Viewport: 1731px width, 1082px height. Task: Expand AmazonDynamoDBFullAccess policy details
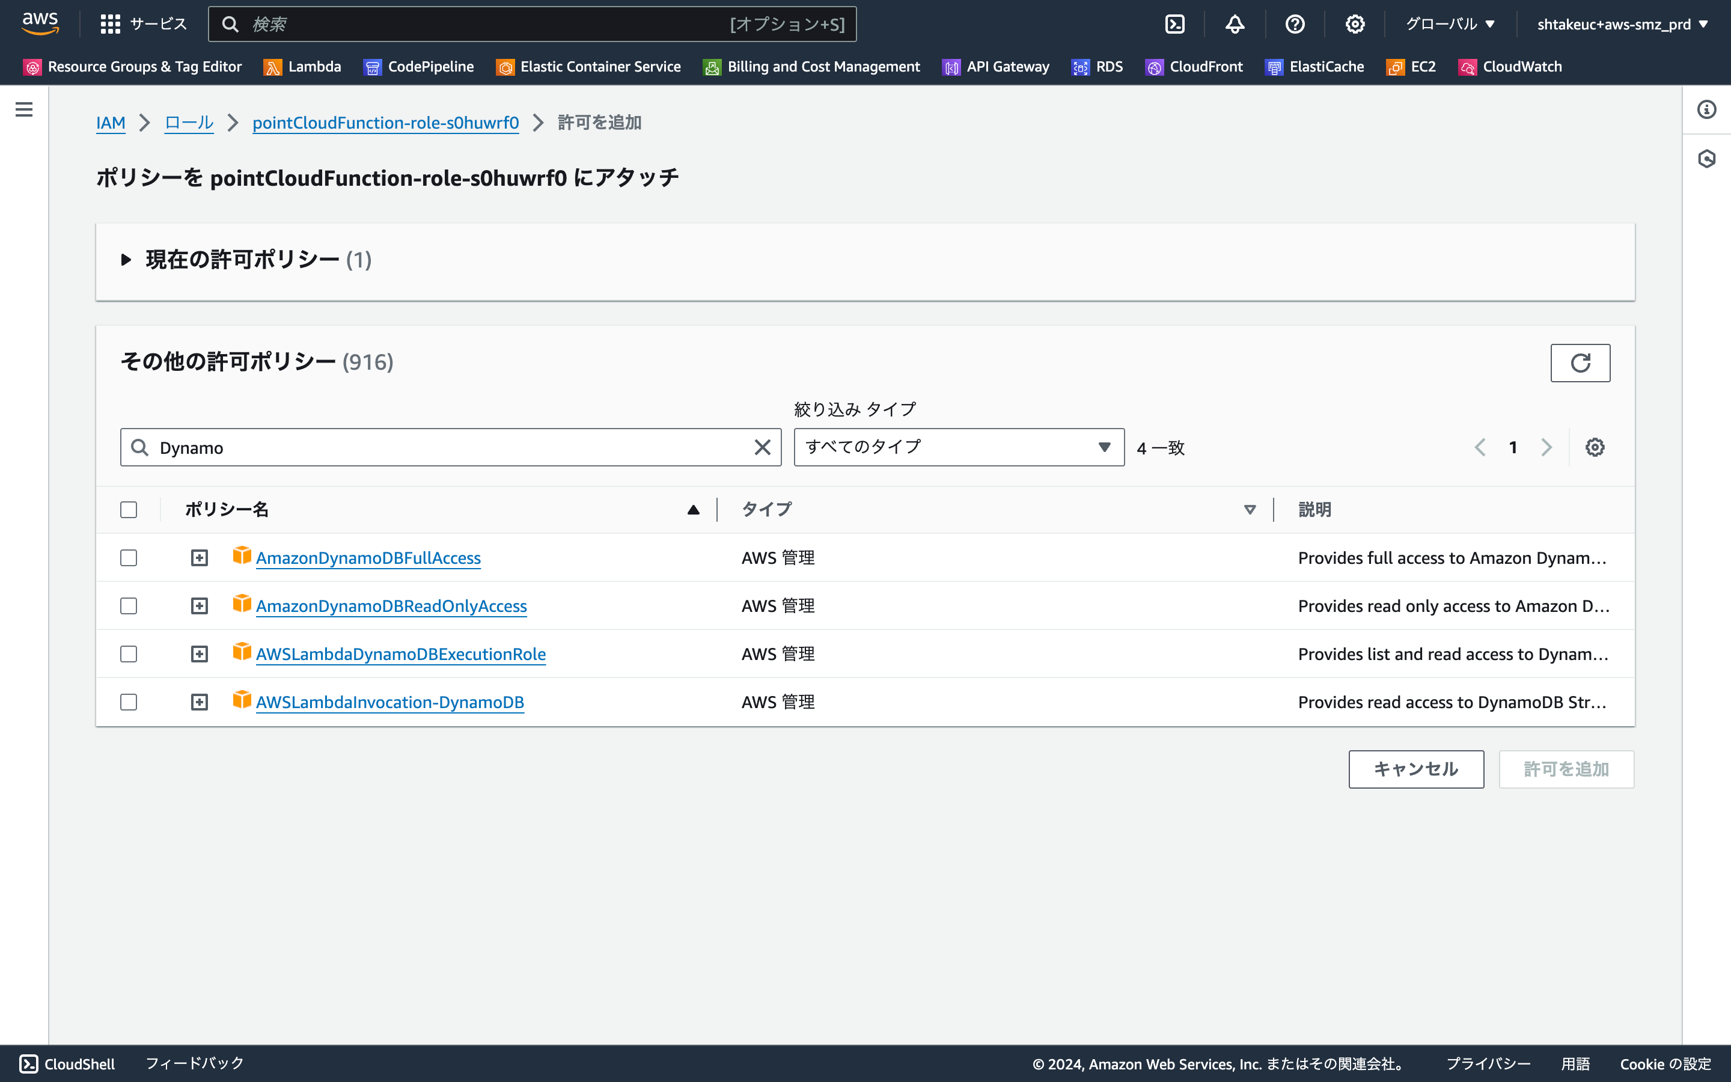[200, 557]
